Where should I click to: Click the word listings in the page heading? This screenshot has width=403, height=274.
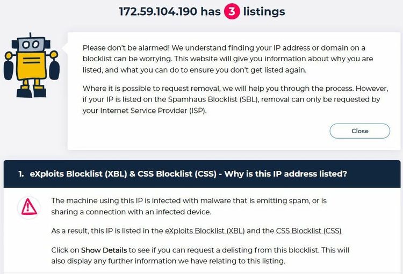264,12
